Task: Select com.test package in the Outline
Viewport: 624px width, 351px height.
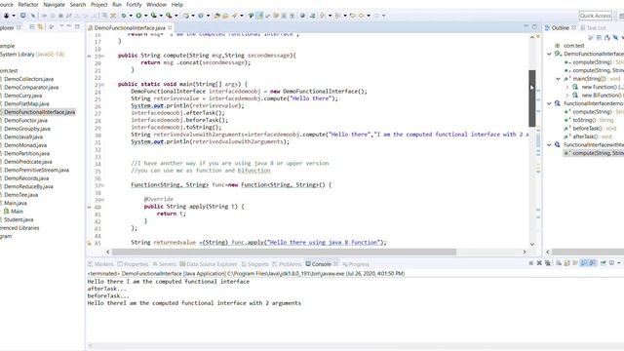Action: [569, 46]
